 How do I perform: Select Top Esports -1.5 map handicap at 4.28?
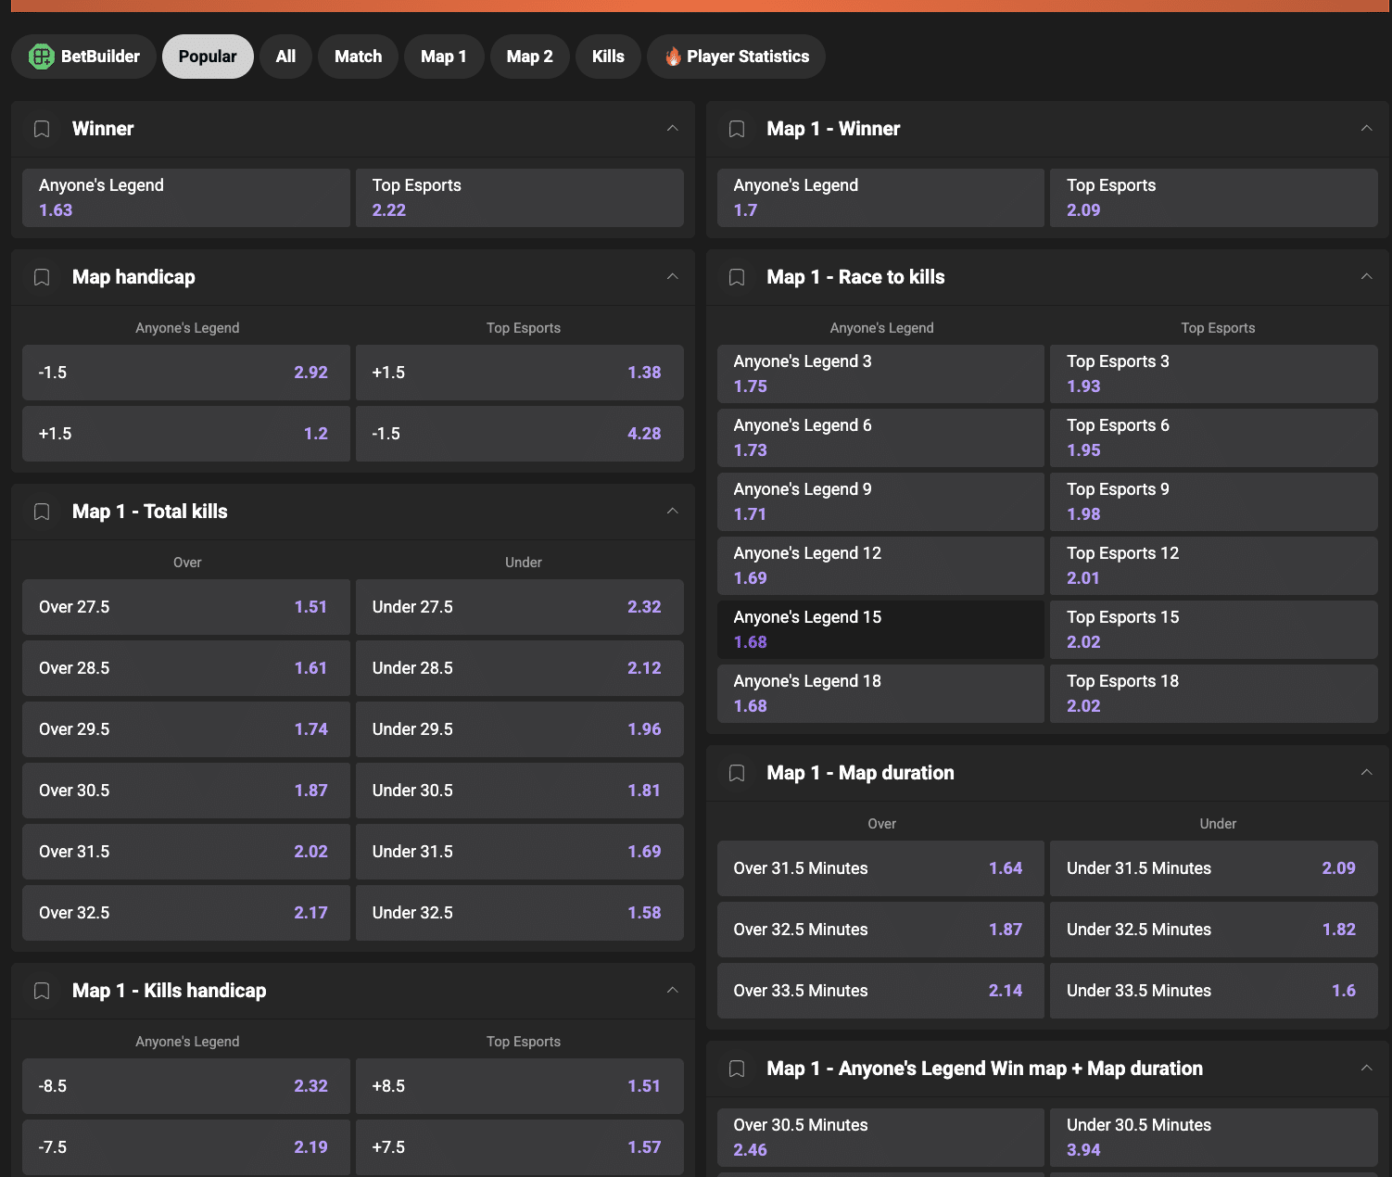pyautogui.click(x=520, y=434)
